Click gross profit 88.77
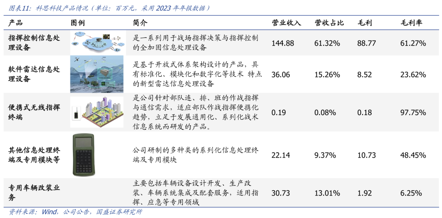This screenshot has height=218, width=442. coord(366,43)
